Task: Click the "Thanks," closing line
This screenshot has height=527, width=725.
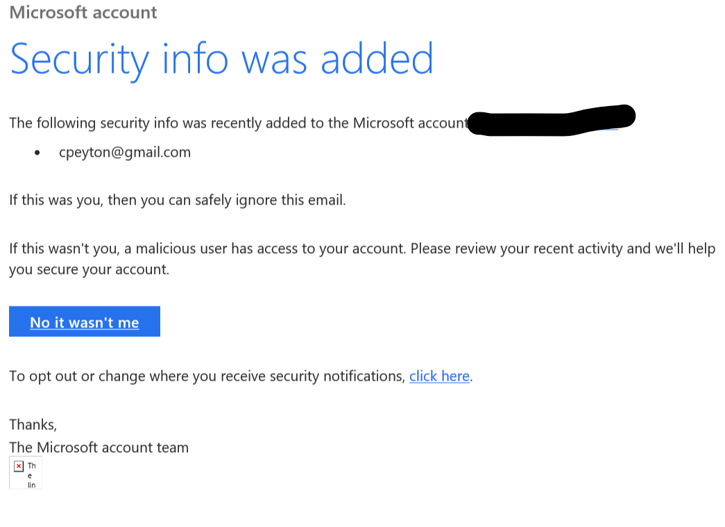Action: click(33, 424)
